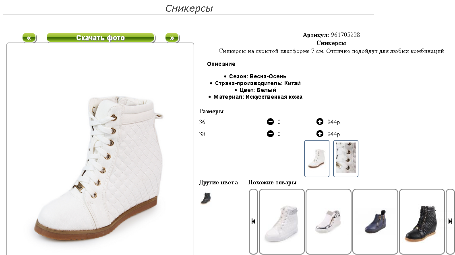Open the black quilted sneaker product
The height and width of the screenshot is (255, 455).
(422, 221)
